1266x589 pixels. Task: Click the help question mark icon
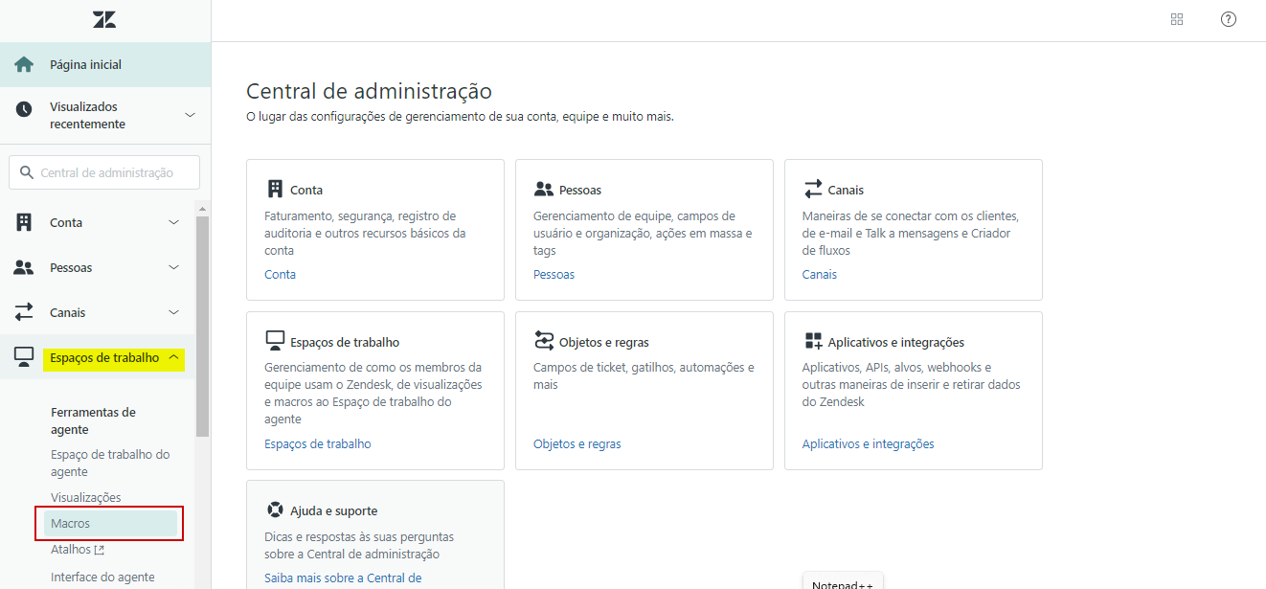1229,19
